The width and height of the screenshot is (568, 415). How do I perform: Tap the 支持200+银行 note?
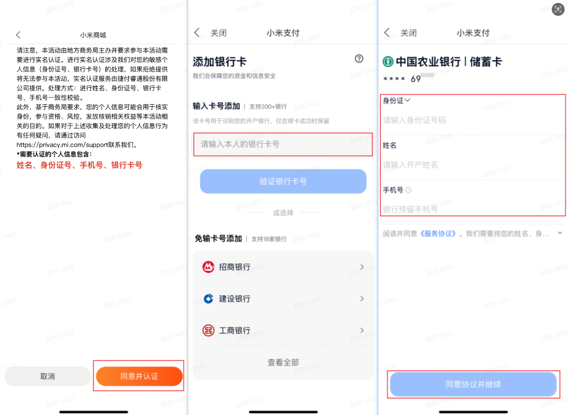click(268, 106)
